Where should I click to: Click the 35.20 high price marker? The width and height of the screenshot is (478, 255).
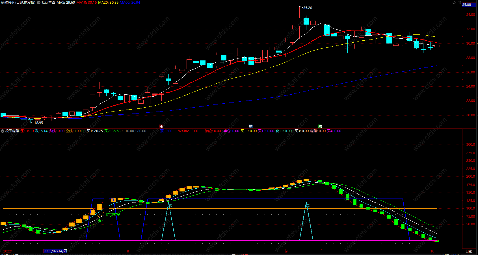tap(308, 8)
